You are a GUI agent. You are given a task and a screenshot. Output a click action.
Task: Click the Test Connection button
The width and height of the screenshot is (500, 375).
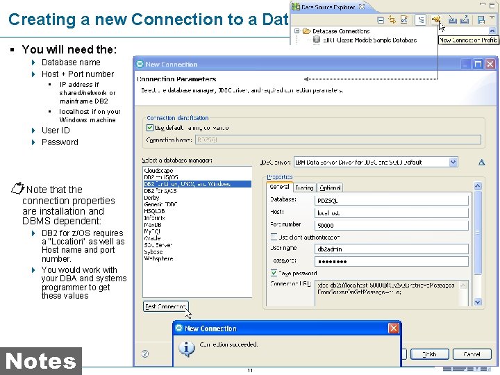[x=165, y=306]
